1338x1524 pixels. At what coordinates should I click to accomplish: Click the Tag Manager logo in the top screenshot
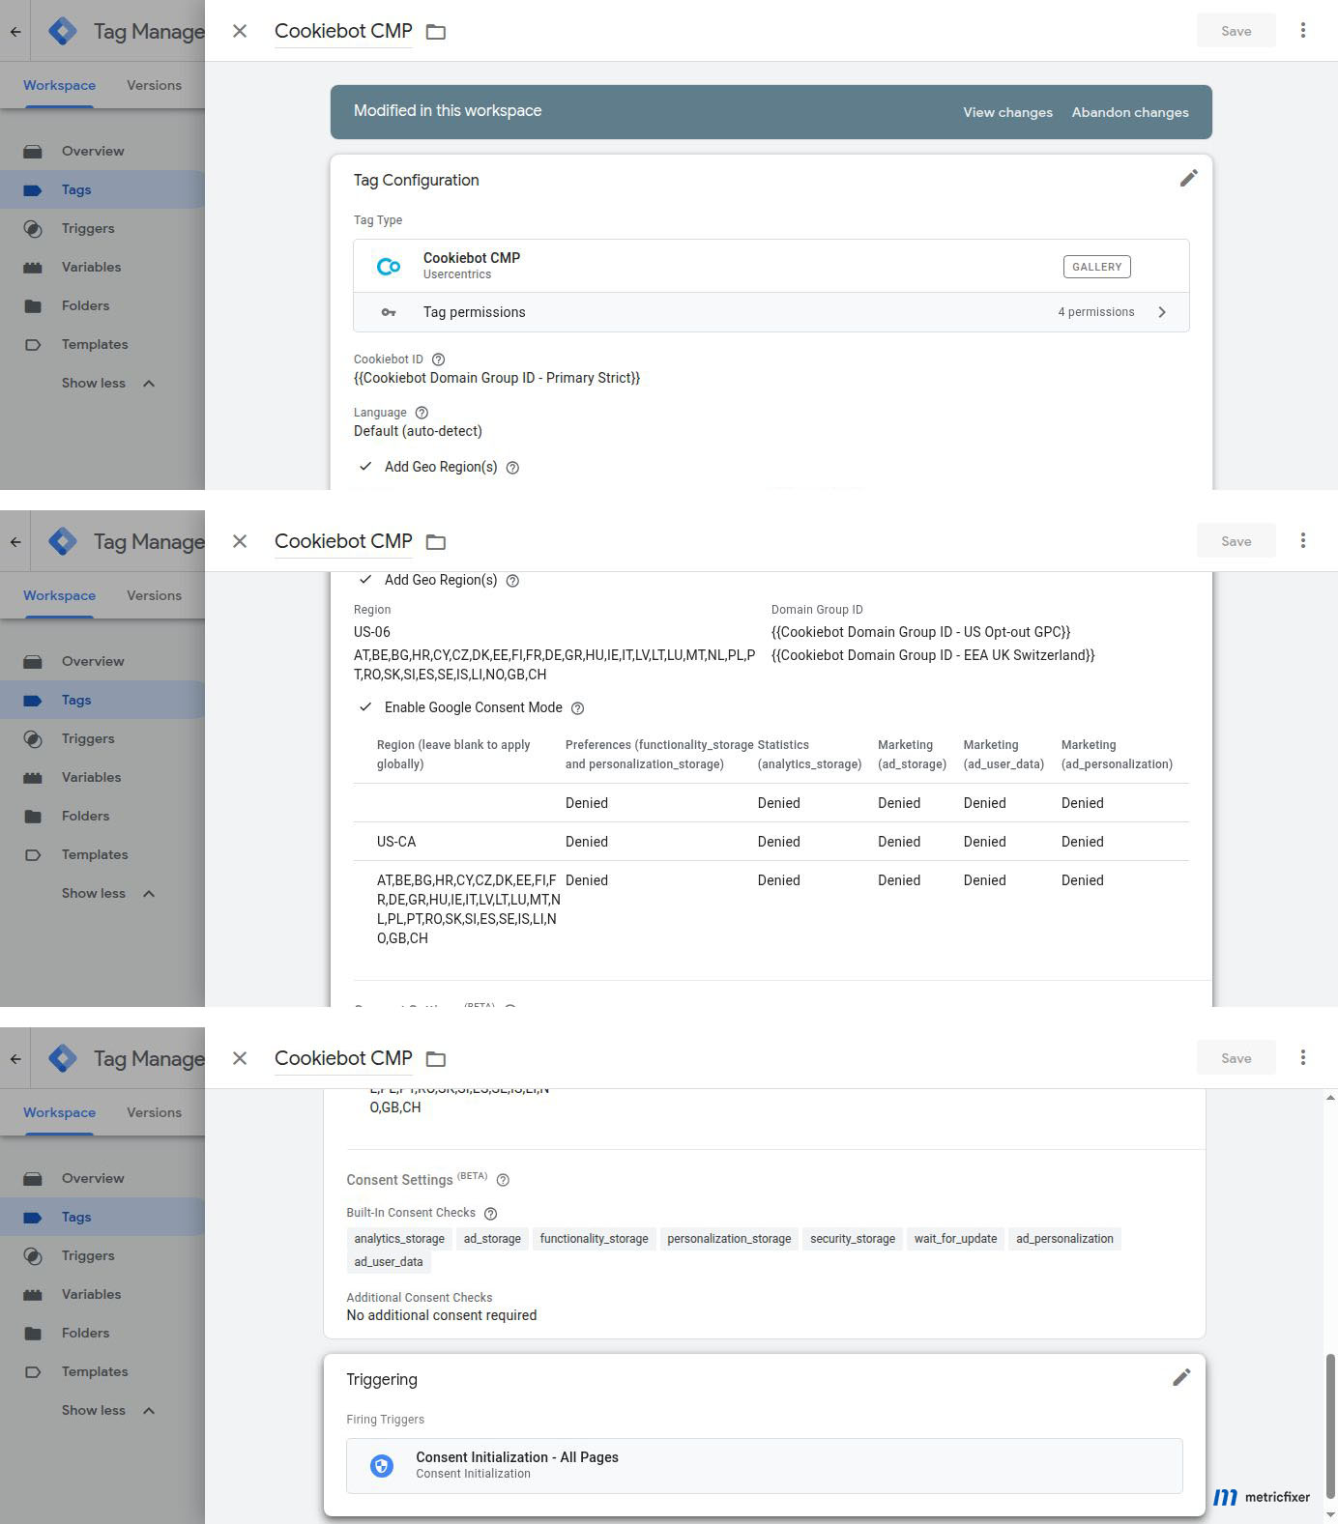pyautogui.click(x=63, y=31)
